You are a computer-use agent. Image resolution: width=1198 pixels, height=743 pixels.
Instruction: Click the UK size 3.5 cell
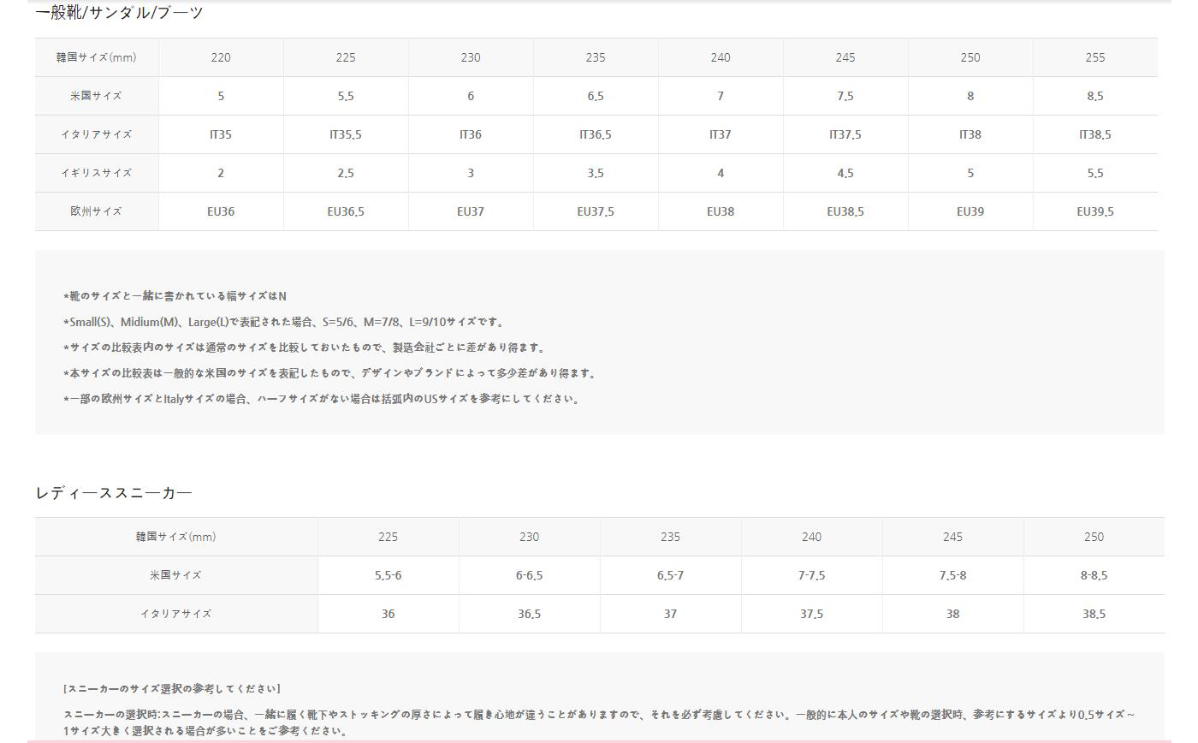coord(595,173)
